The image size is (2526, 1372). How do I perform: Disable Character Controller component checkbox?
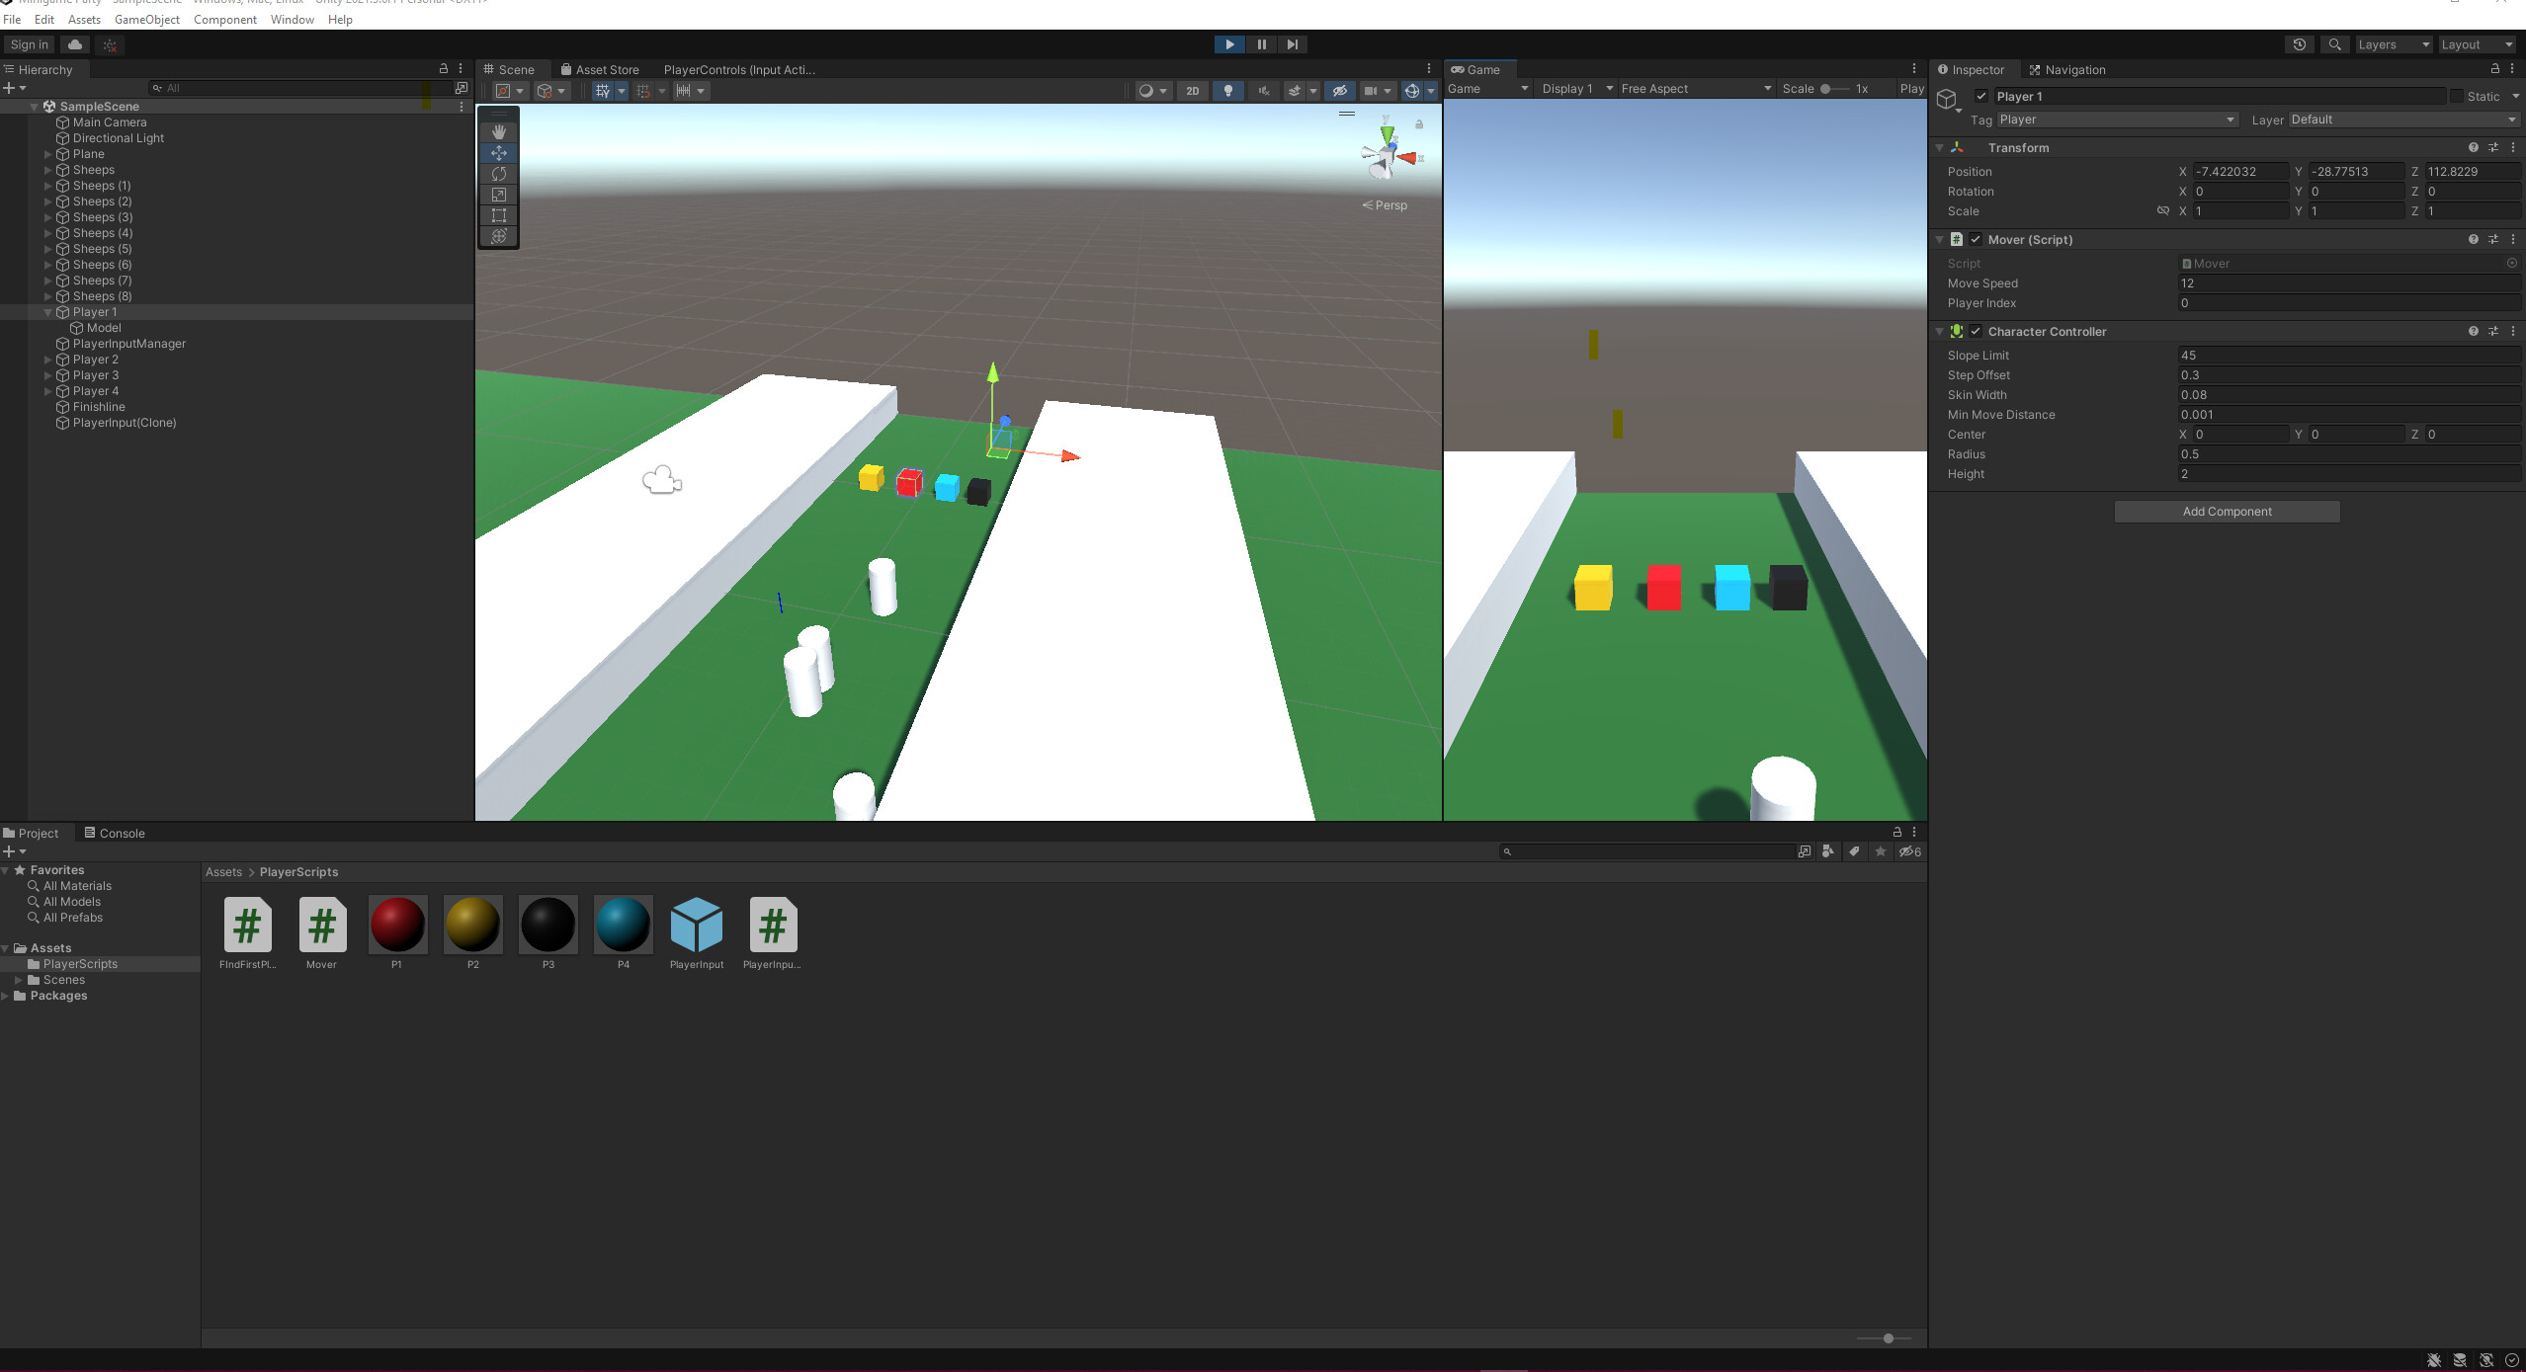tap(1976, 332)
